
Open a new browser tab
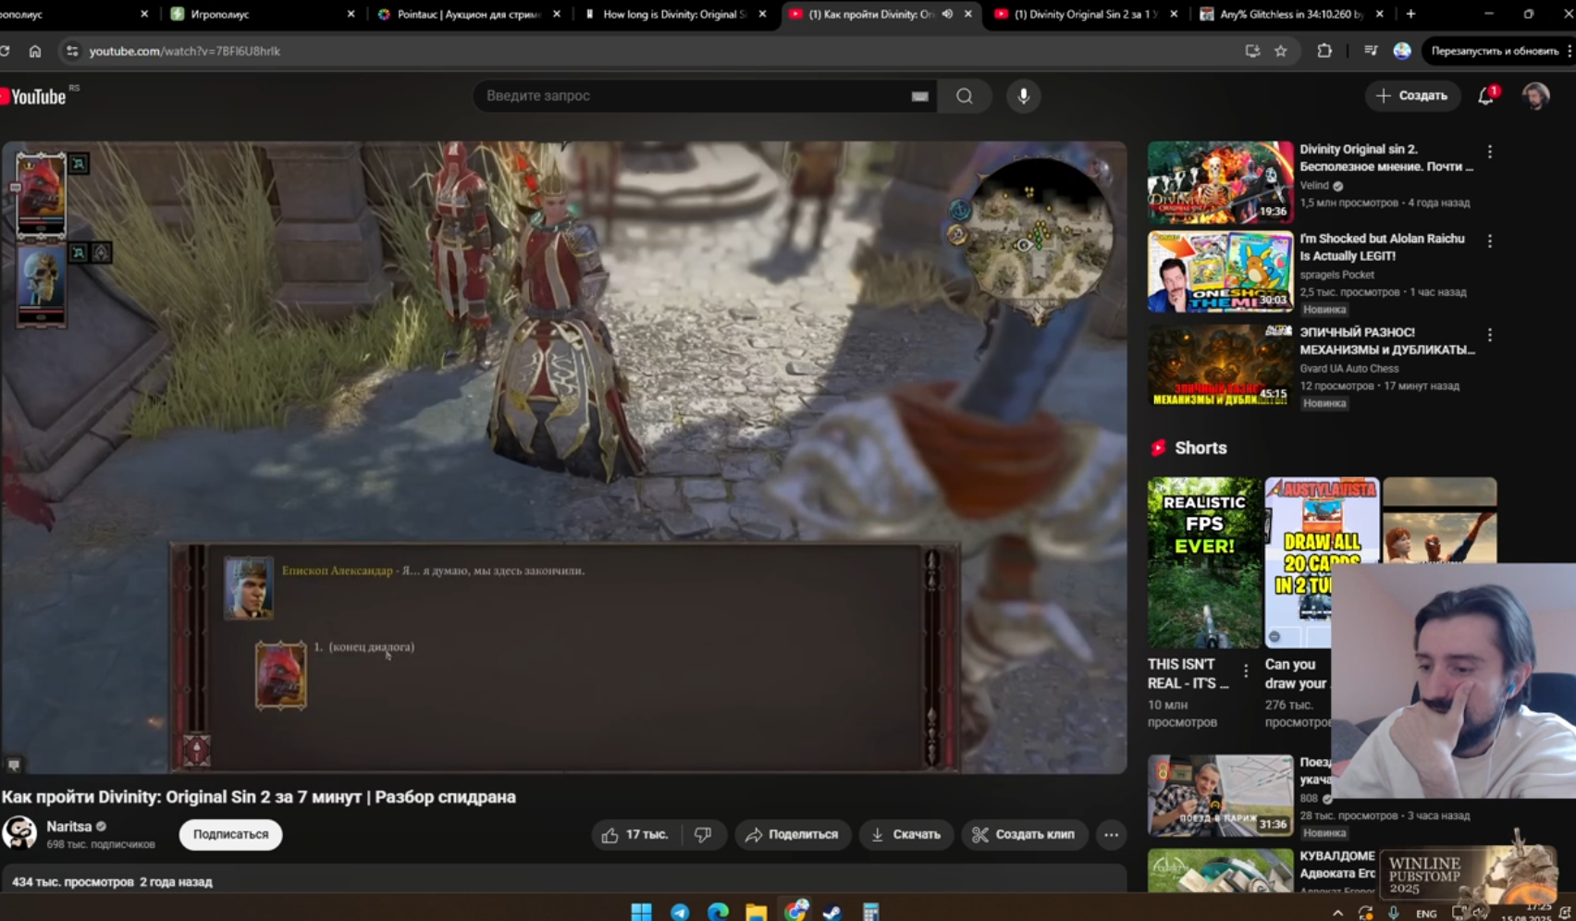1410,14
